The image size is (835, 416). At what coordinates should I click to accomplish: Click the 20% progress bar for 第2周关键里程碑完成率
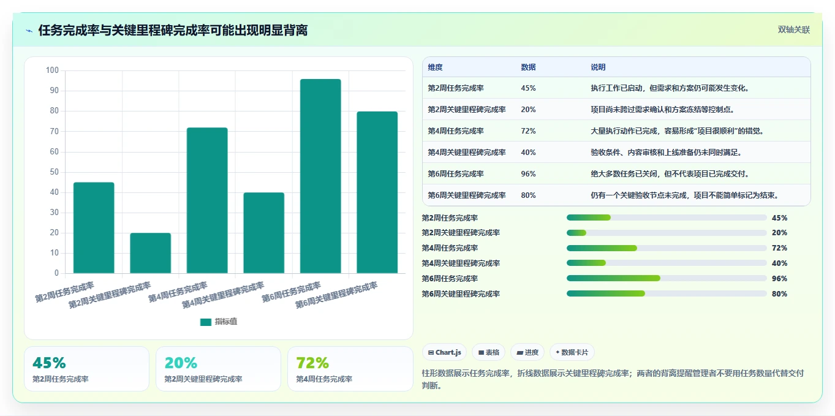point(667,233)
